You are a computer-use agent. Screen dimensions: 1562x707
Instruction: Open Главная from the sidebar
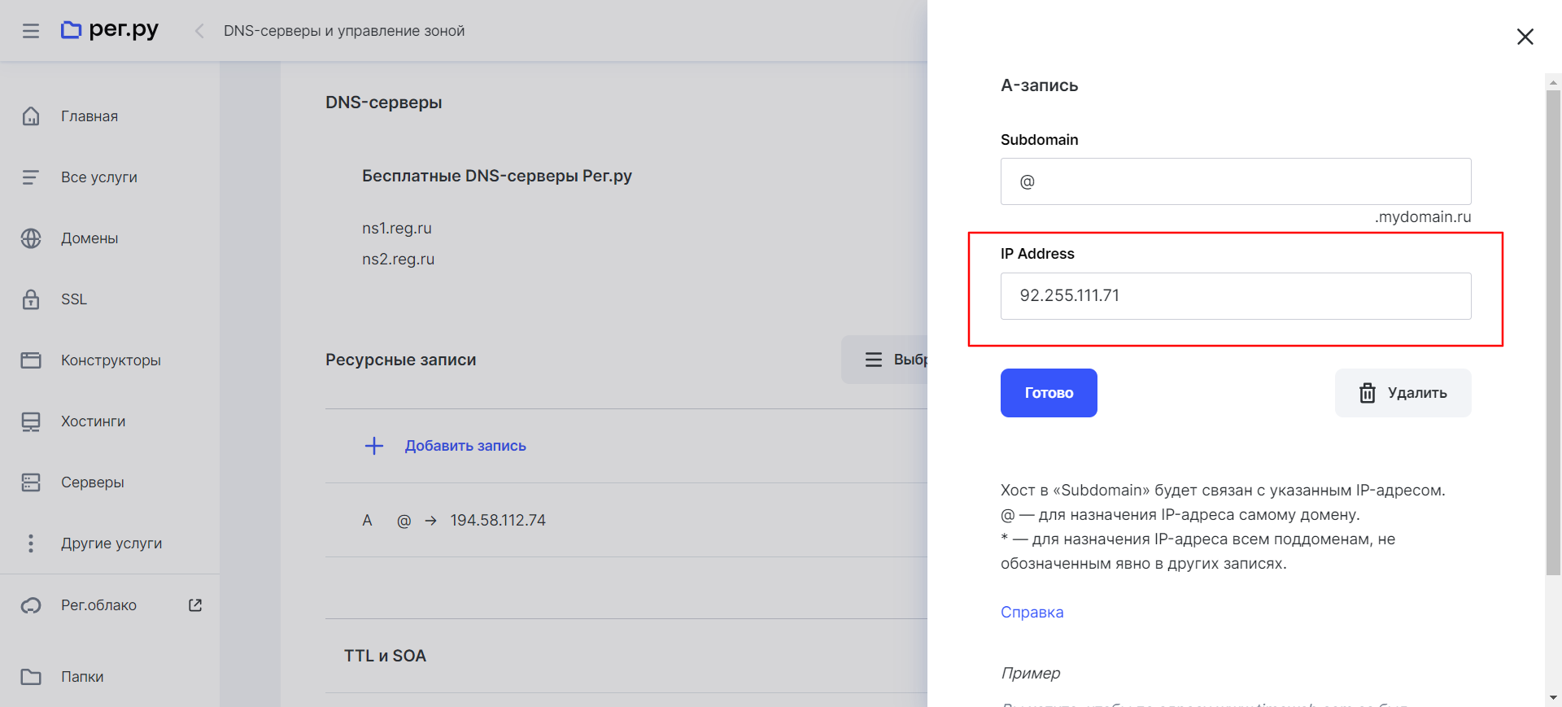click(x=89, y=116)
